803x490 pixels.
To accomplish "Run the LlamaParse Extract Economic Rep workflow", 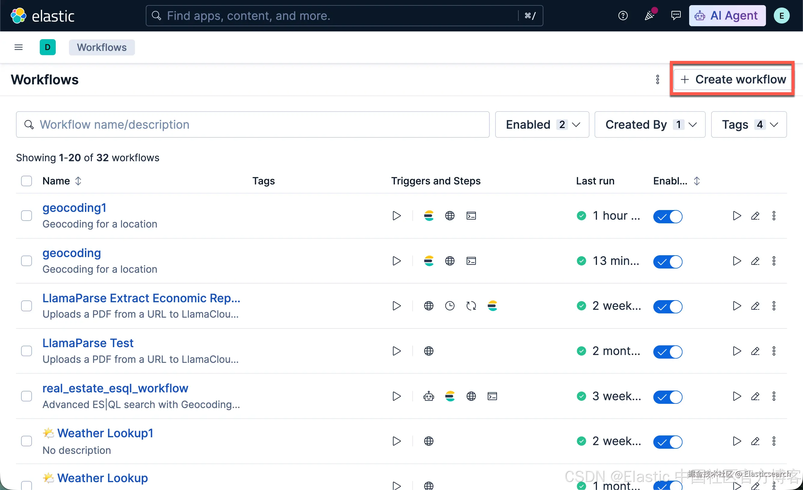I will coord(736,306).
